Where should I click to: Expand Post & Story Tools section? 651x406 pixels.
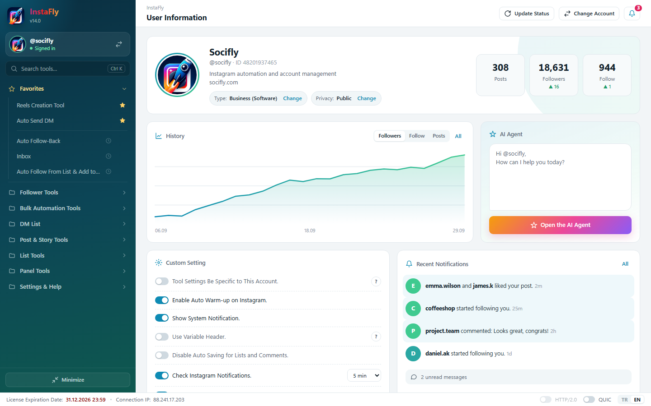coord(68,240)
